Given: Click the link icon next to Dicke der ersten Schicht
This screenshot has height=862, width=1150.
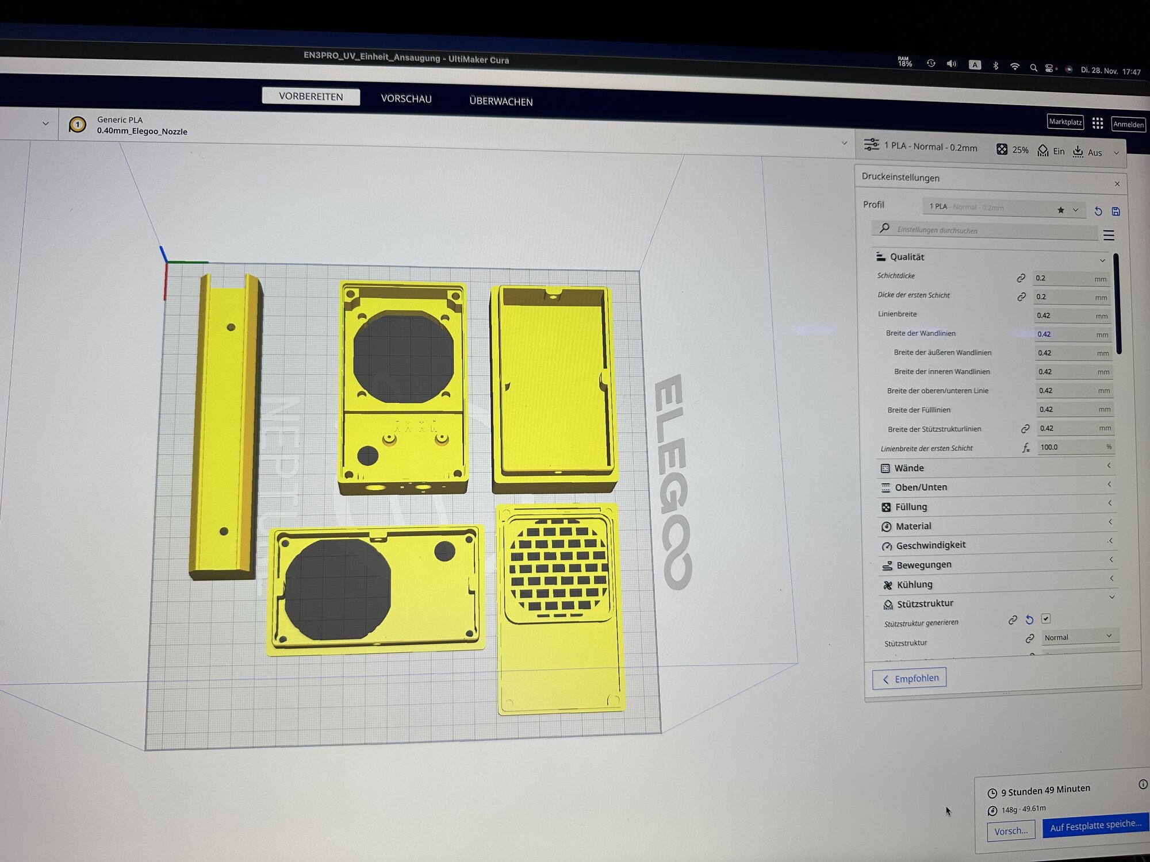Looking at the screenshot, I should click(x=1022, y=297).
